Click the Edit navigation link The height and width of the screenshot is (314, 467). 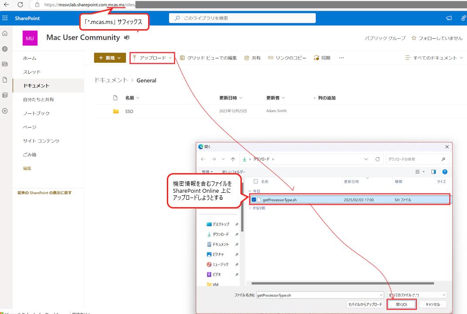pos(27,168)
